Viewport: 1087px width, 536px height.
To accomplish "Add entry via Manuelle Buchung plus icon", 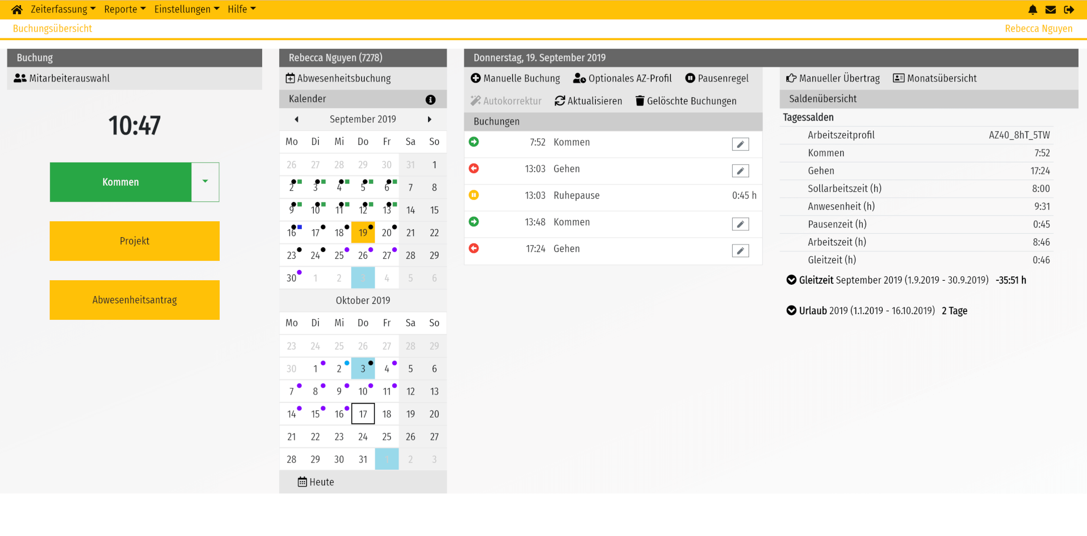I will click(x=474, y=78).
